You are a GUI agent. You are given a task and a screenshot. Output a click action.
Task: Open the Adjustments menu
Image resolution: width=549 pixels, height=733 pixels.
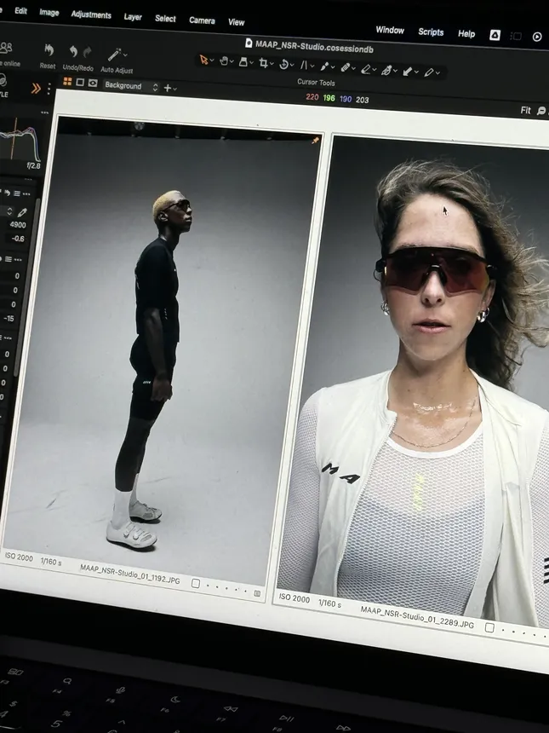click(91, 14)
